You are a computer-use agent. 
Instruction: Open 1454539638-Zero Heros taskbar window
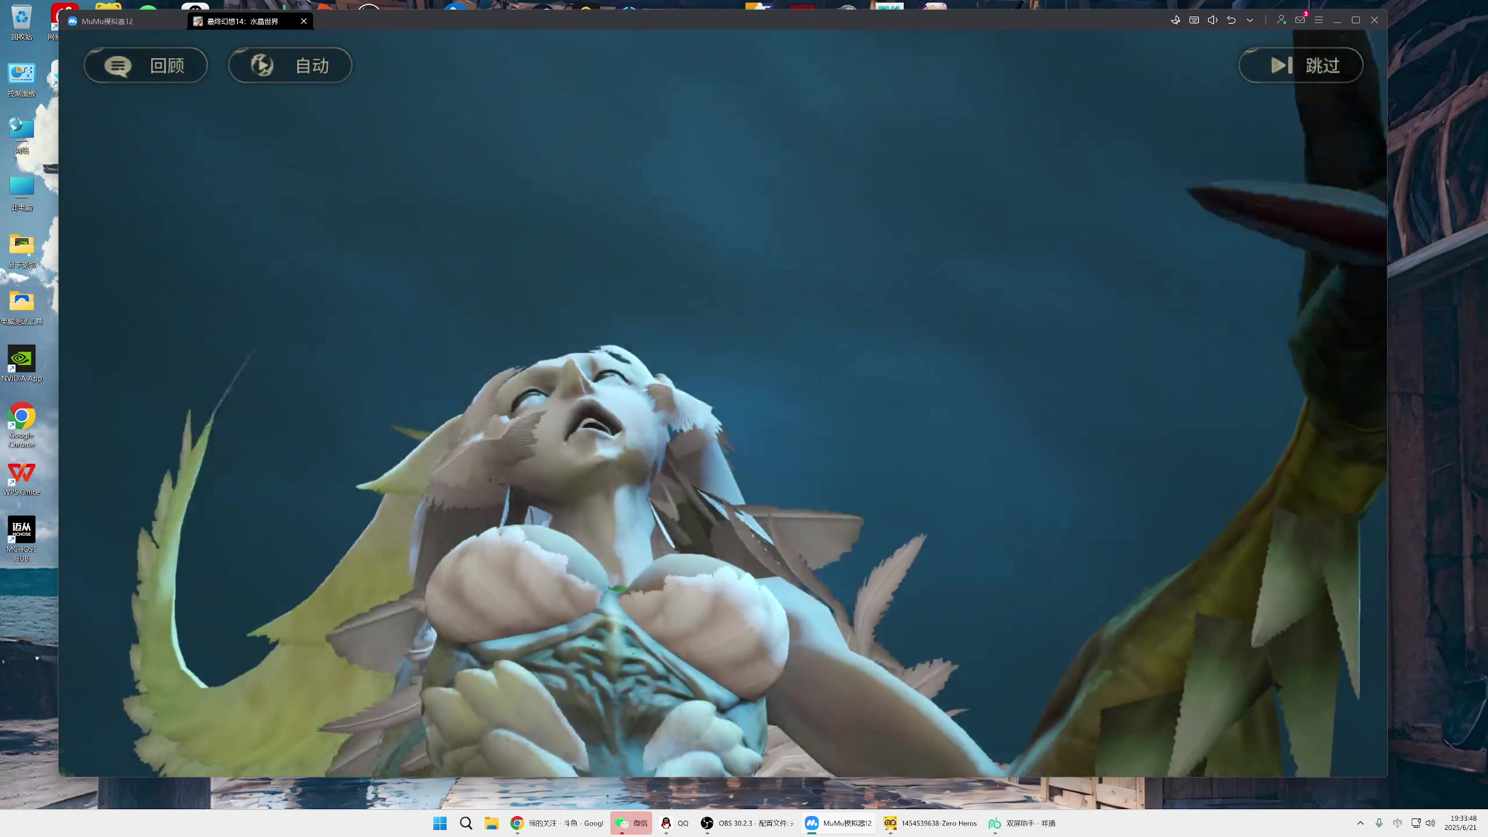click(930, 823)
